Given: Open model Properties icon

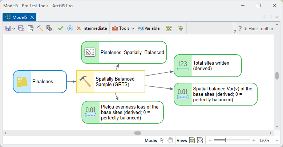Looking at the screenshot, I should tap(31, 28).
